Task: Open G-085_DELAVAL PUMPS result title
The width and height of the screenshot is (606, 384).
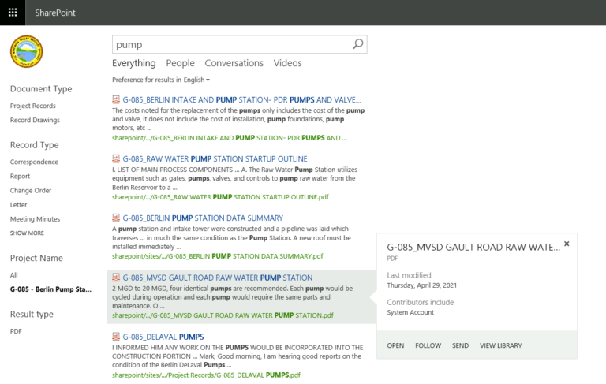Action: 163,337
